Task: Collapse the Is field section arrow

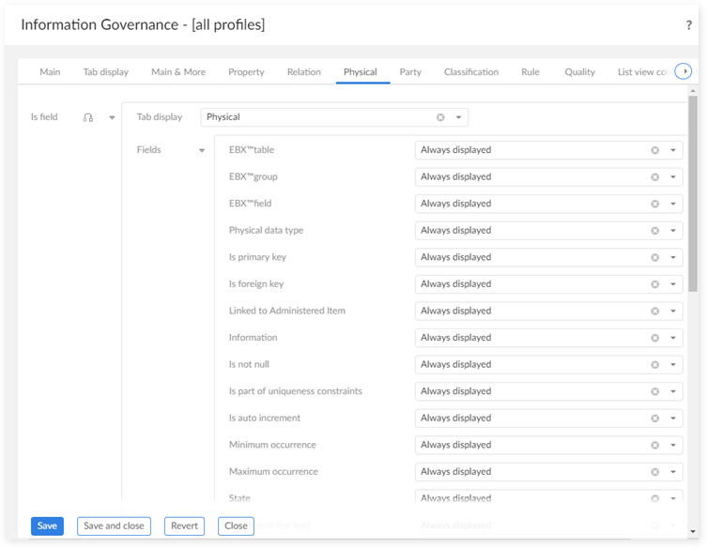Action: [112, 117]
